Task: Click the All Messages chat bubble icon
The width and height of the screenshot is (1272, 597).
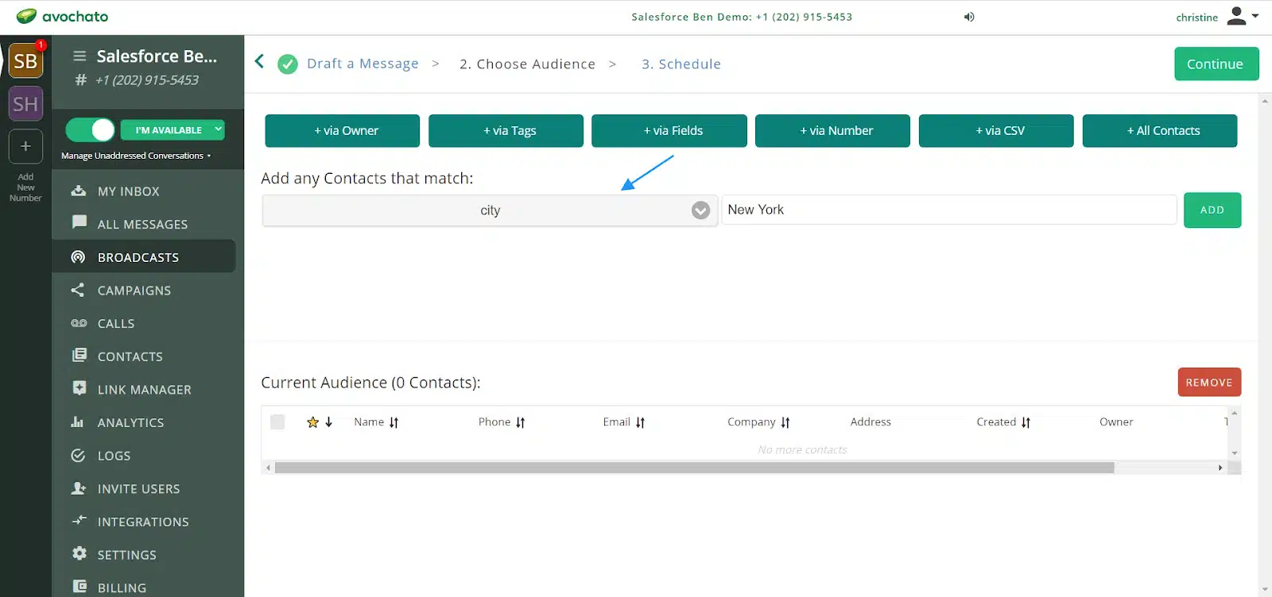Action: coord(79,222)
